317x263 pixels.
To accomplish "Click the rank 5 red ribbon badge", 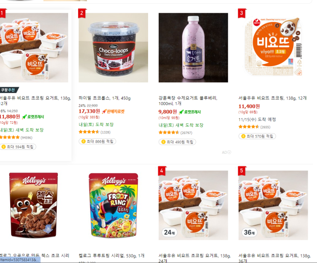I will point(242,171).
